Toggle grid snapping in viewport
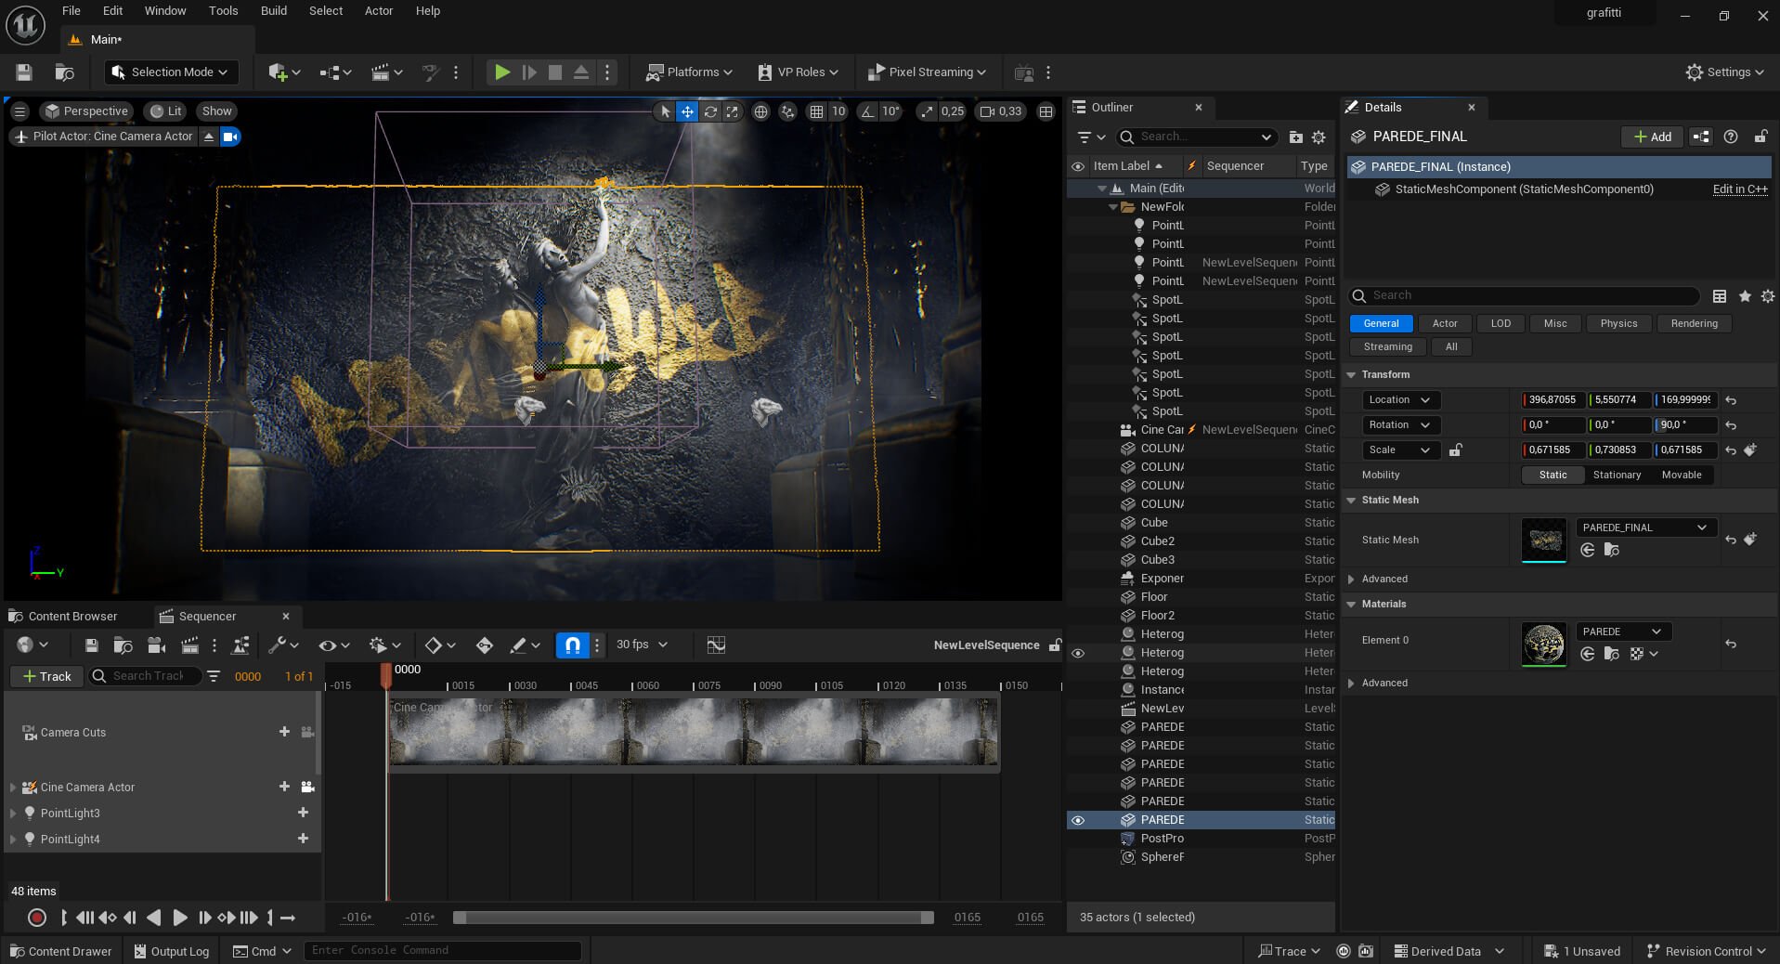Screen dimensions: 1780x964 coord(816,111)
